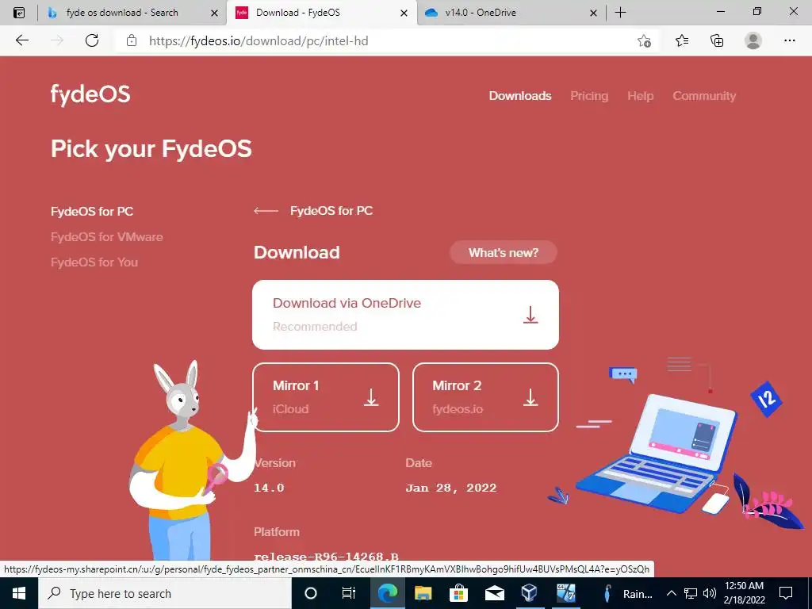Click the date Jan 28, 2022

point(451,488)
